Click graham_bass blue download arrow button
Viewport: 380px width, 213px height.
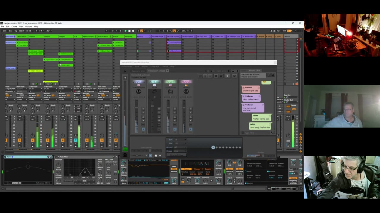(x=143, y=129)
